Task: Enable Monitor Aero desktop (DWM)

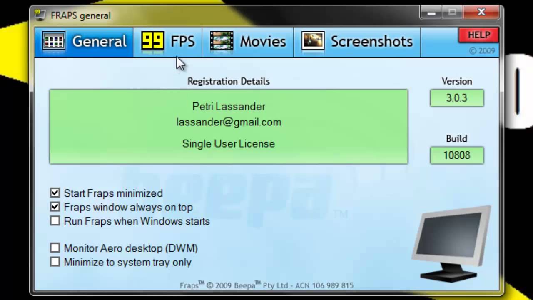Action: pyautogui.click(x=55, y=248)
